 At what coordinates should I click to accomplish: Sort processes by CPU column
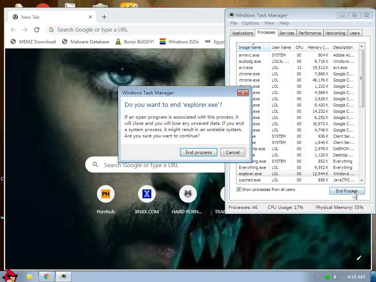299,47
